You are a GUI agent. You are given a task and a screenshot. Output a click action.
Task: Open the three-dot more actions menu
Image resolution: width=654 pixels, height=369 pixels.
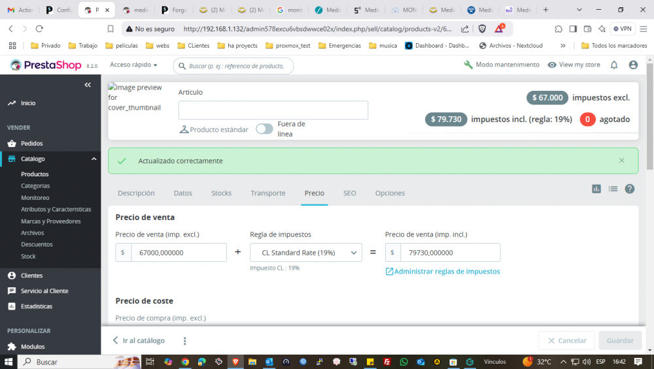tap(185, 341)
